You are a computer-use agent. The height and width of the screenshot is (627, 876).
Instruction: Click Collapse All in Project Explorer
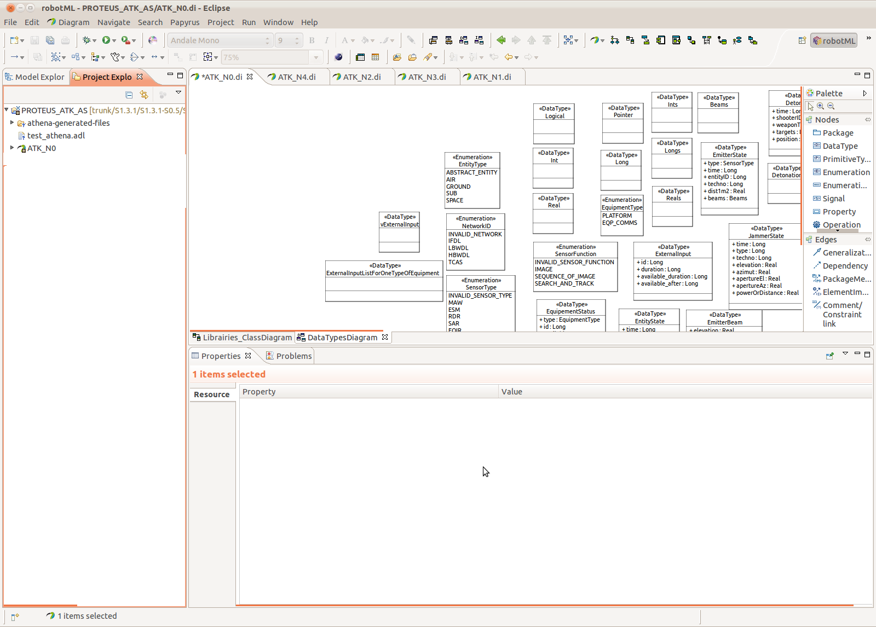[129, 95]
